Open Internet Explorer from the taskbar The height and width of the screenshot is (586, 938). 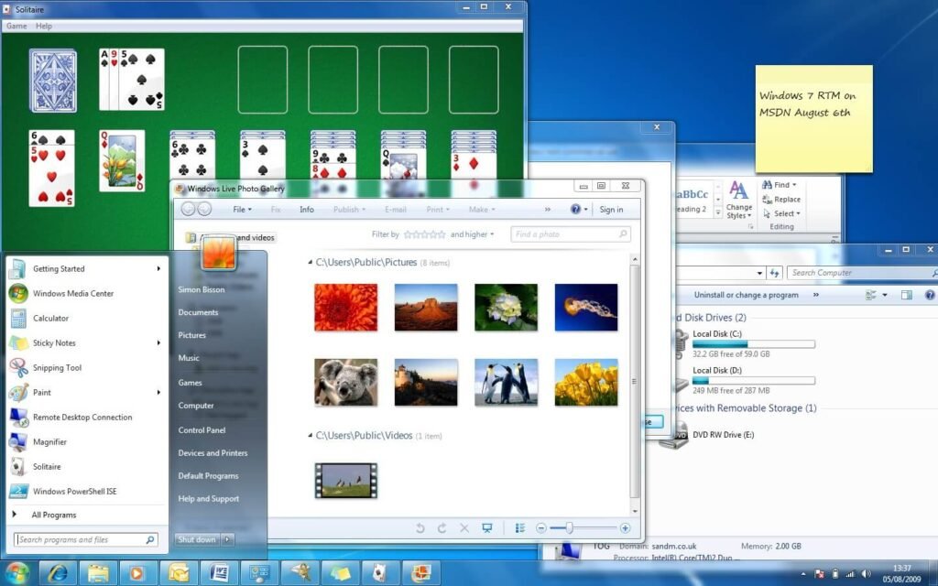(58, 573)
